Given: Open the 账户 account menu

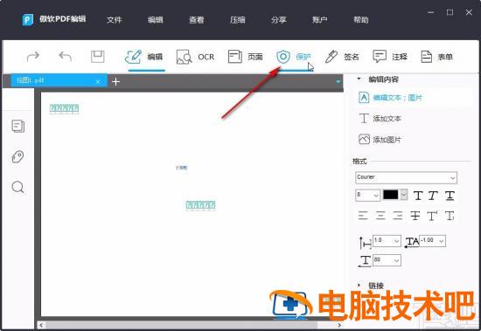Looking at the screenshot, I should point(319,20).
